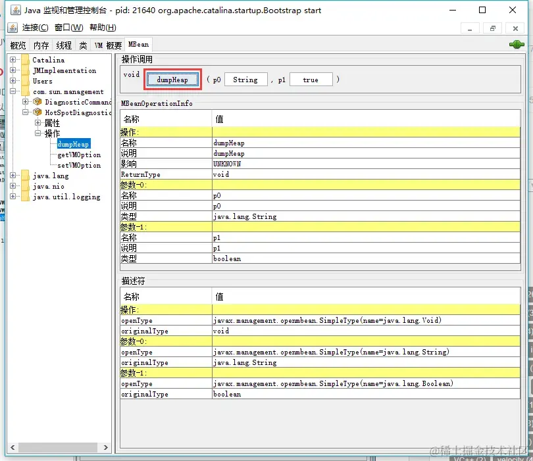Screen dimensions: 533x461
Task: Minimize the inner console frame
Action: tap(470, 28)
